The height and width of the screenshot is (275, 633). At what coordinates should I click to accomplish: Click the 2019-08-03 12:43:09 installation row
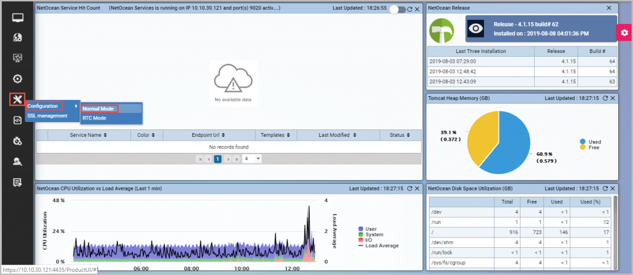click(522, 82)
